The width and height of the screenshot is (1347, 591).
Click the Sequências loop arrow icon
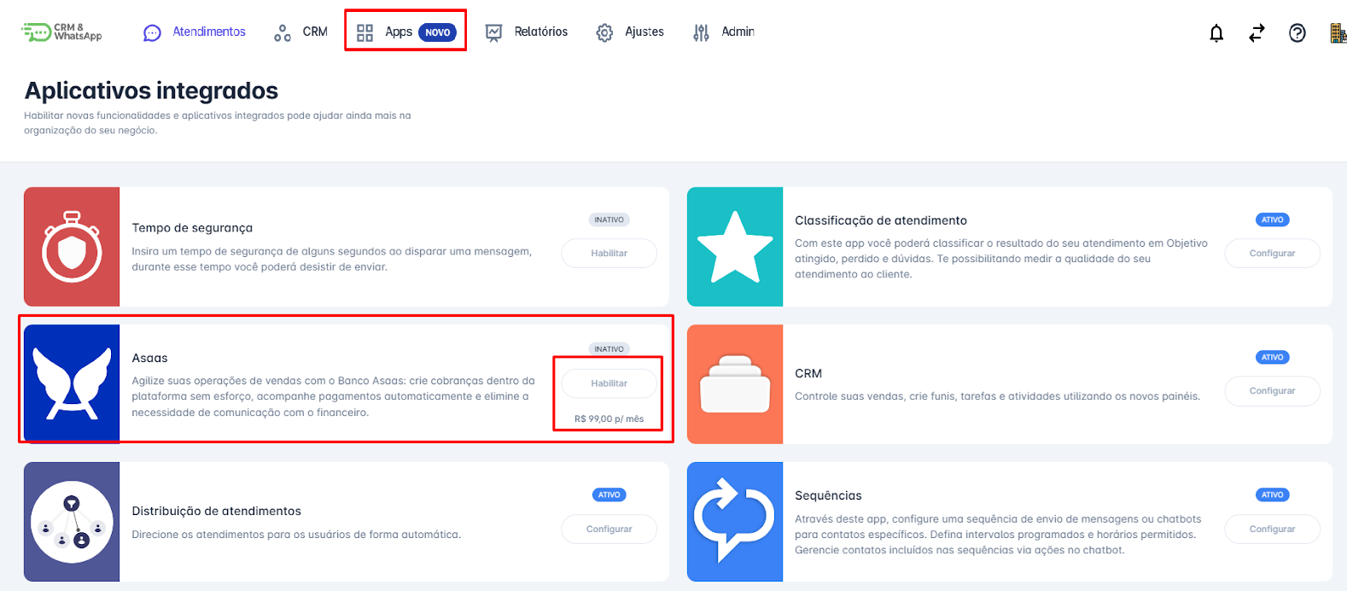[x=734, y=522]
